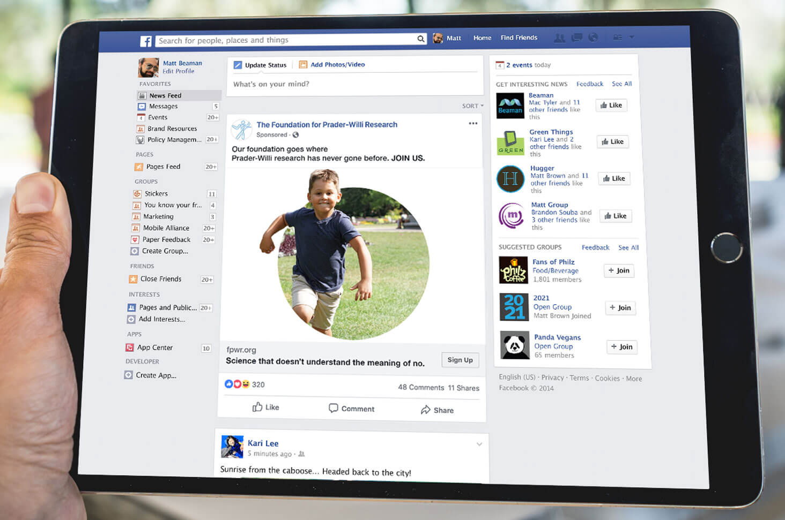Click the search magnifier icon

coord(421,39)
